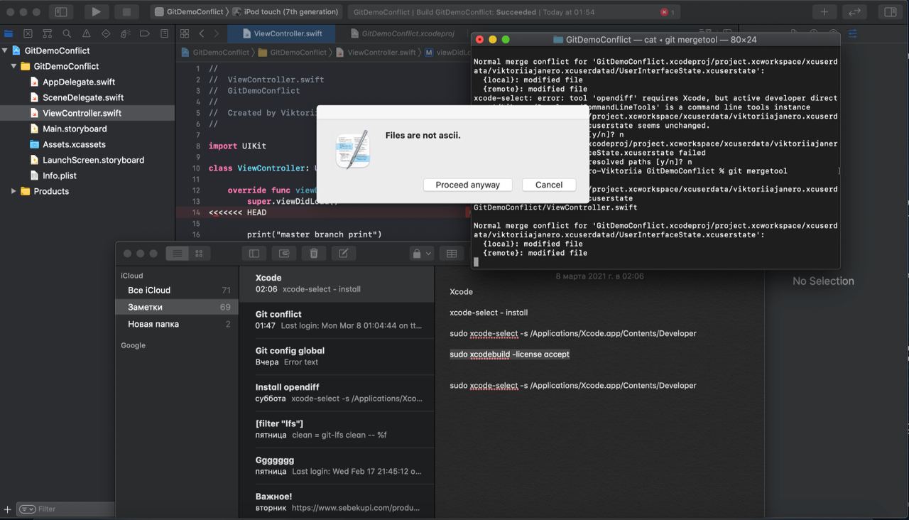Open the Notes lock dropdown

(422, 254)
